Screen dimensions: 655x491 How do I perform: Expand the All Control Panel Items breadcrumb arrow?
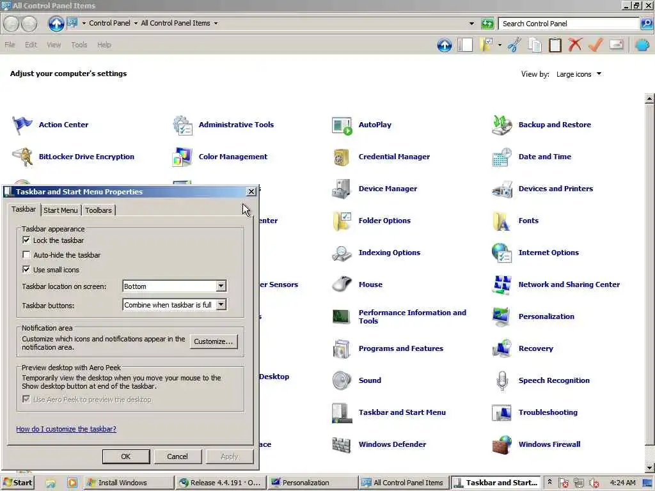[x=216, y=24]
